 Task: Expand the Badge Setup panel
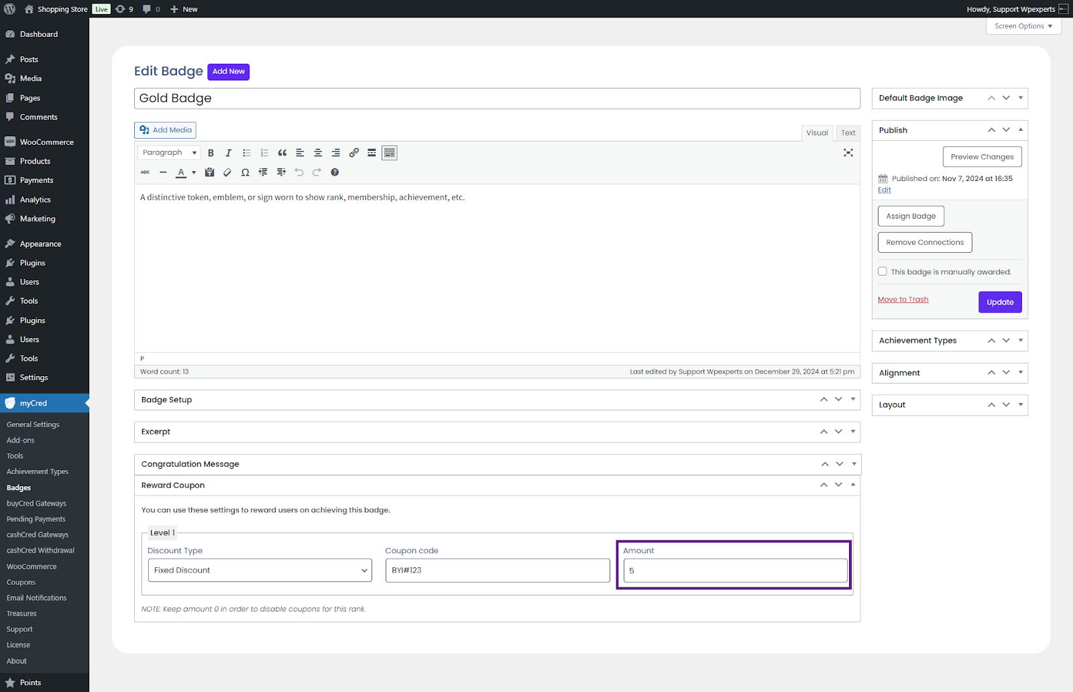(853, 400)
